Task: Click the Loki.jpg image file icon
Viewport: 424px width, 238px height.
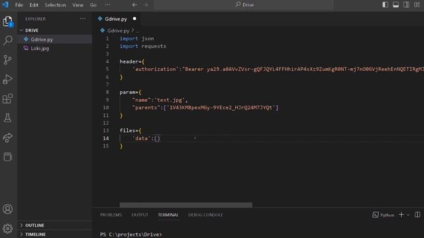Action: pyautogui.click(x=26, y=48)
